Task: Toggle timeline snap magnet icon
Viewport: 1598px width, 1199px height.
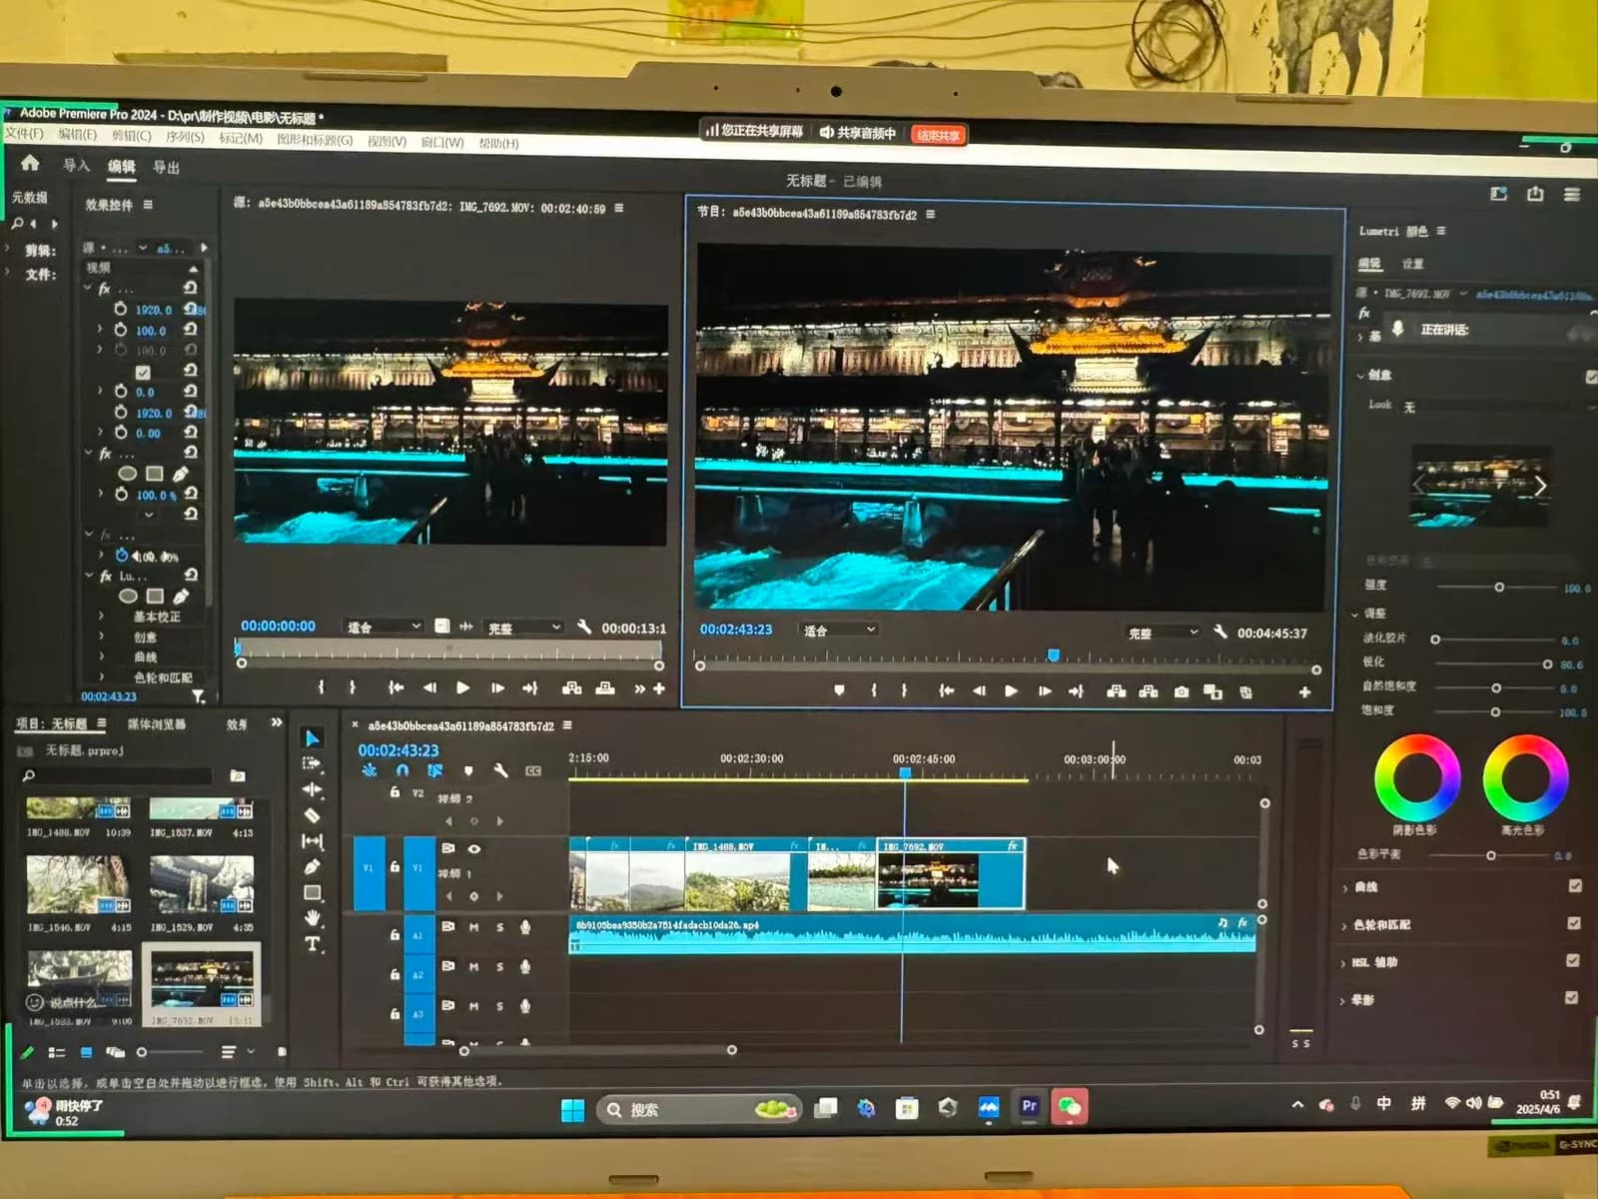Action: 401,770
